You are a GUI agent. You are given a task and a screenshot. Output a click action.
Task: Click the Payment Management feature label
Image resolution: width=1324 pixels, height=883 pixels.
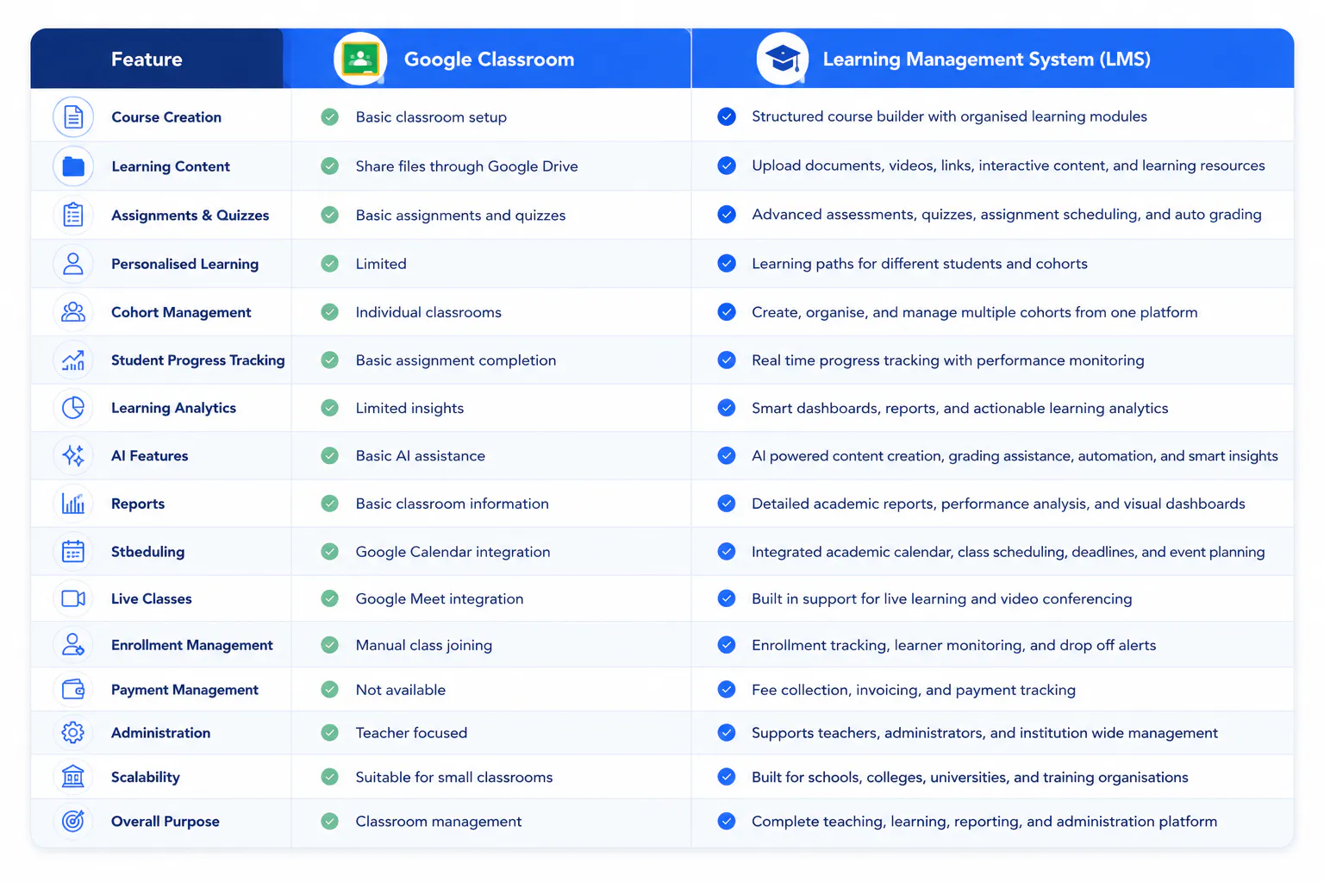184,690
